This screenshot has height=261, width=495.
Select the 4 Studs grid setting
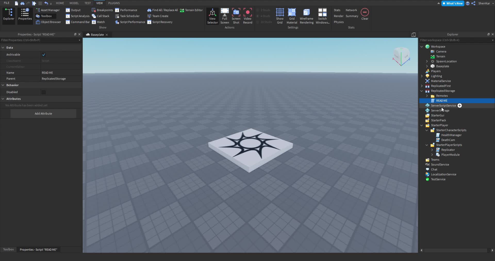[264, 16]
